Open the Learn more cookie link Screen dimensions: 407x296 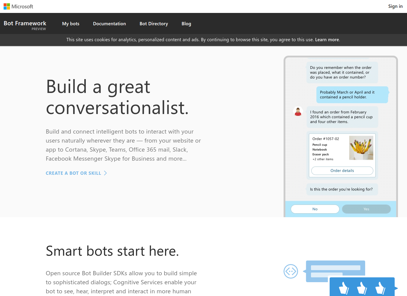point(327,40)
